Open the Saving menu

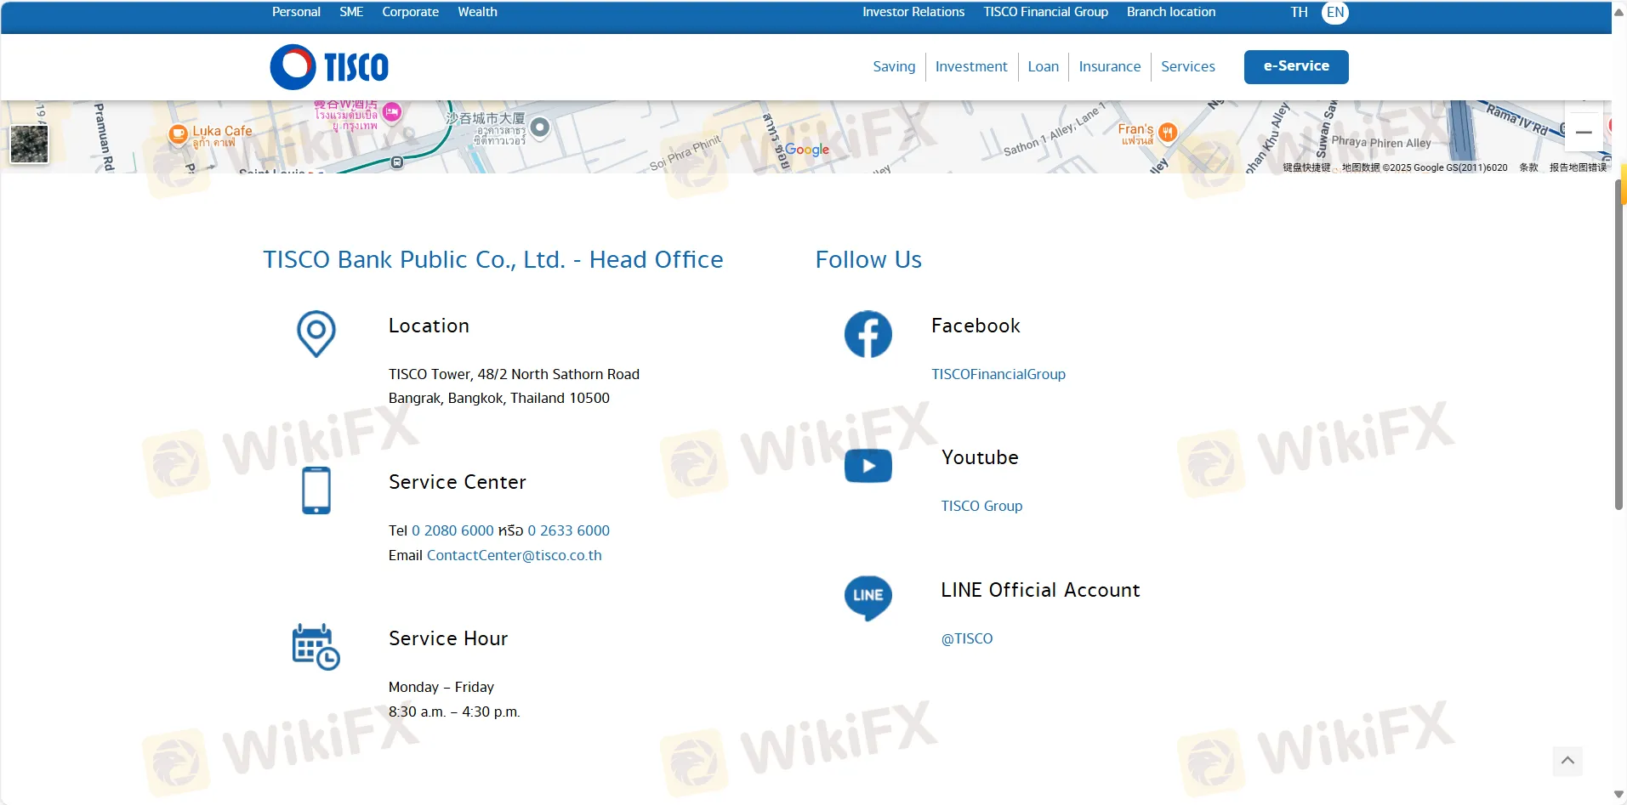(894, 66)
